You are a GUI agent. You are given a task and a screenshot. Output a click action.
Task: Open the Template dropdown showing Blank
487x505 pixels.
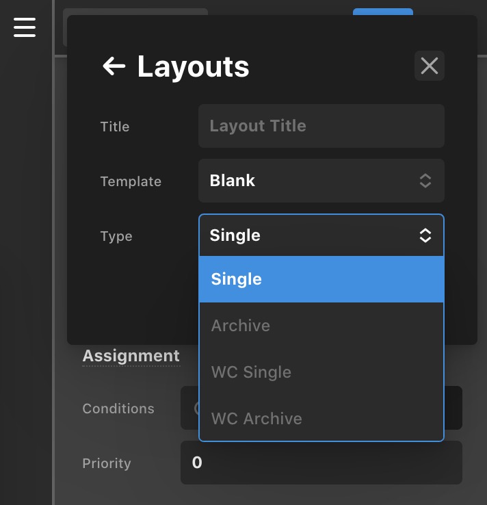(321, 181)
